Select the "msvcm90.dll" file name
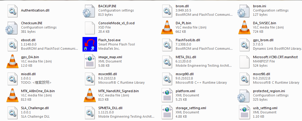 point(107,74)
